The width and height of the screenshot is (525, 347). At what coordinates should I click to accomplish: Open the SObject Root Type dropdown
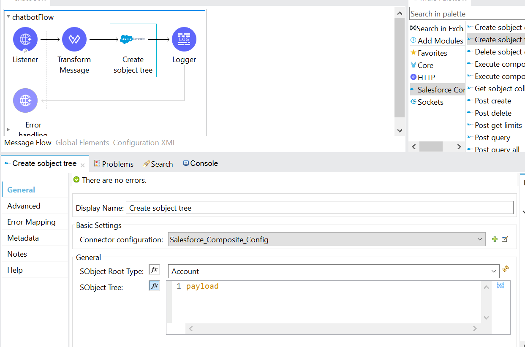[x=494, y=271]
